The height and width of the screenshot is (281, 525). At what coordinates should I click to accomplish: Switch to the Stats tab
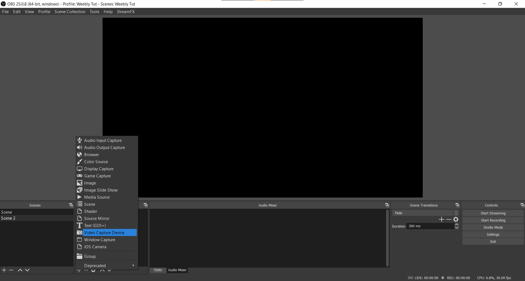(157, 270)
